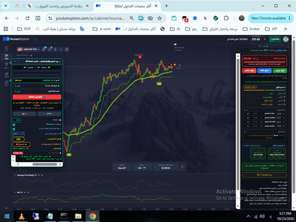Click the red timer progress bar
The height and width of the screenshot is (222, 296).
point(264,62)
